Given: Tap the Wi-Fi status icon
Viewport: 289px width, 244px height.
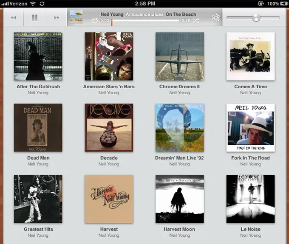Looking at the screenshot, I should [x=33, y=4].
